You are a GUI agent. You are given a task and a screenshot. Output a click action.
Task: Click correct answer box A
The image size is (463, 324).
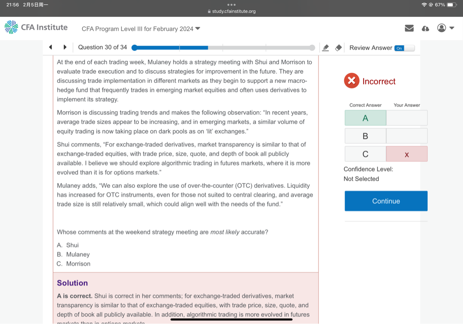pyautogui.click(x=365, y=118)
